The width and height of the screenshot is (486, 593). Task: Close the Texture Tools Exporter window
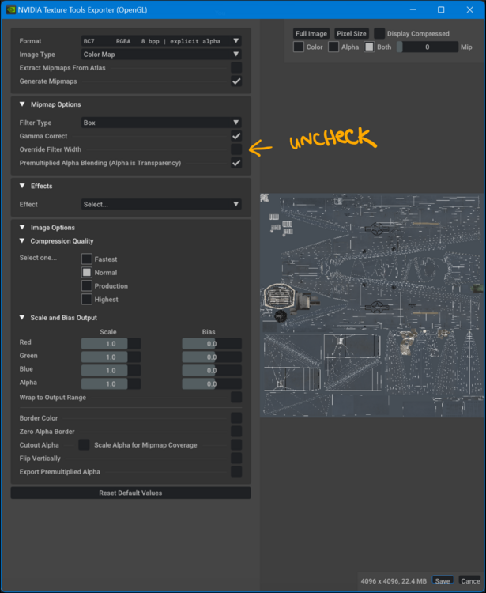tap(469, 9)
